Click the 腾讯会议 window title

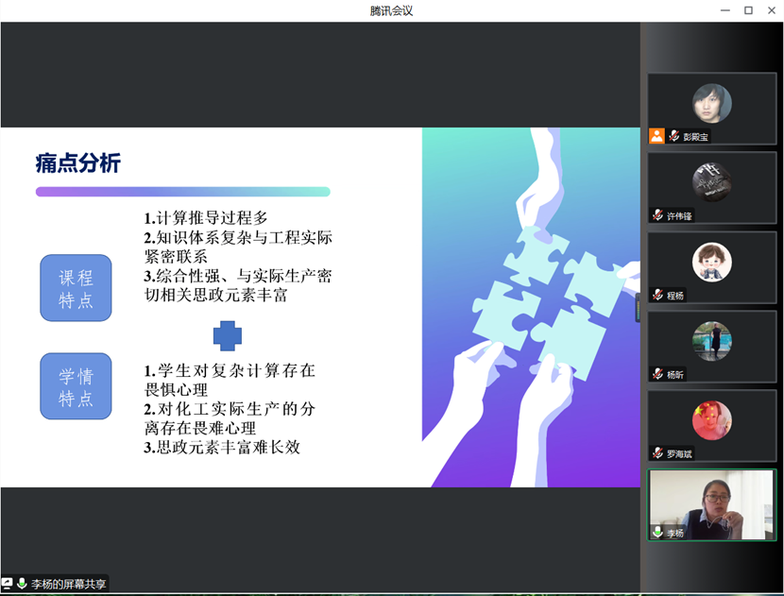pyautogui.click(x=391, y=10)
